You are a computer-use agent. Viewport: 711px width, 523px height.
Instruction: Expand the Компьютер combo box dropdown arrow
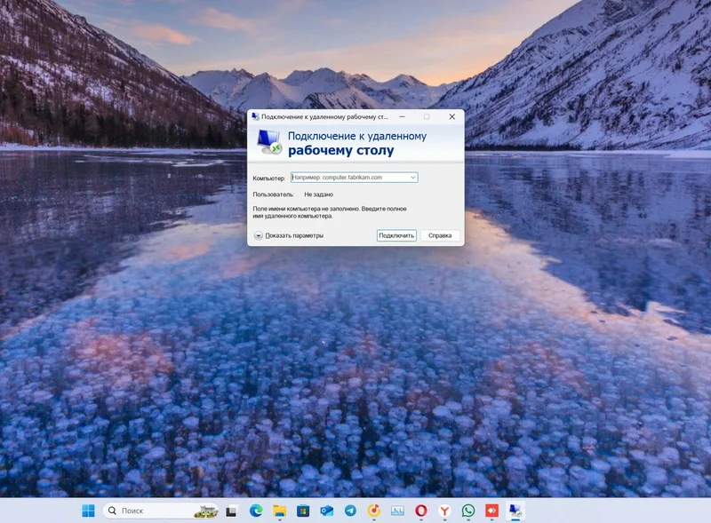click(413, 178)
